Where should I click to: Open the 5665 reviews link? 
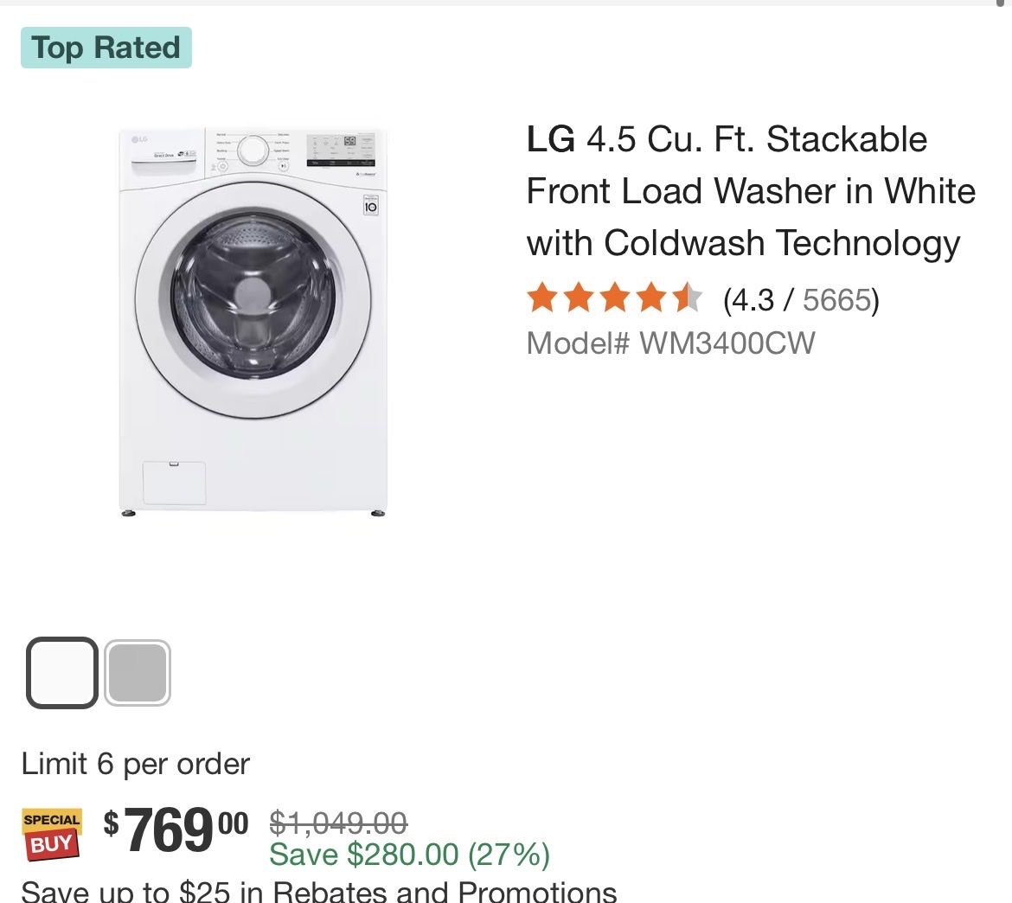click(x=837, y=300)
